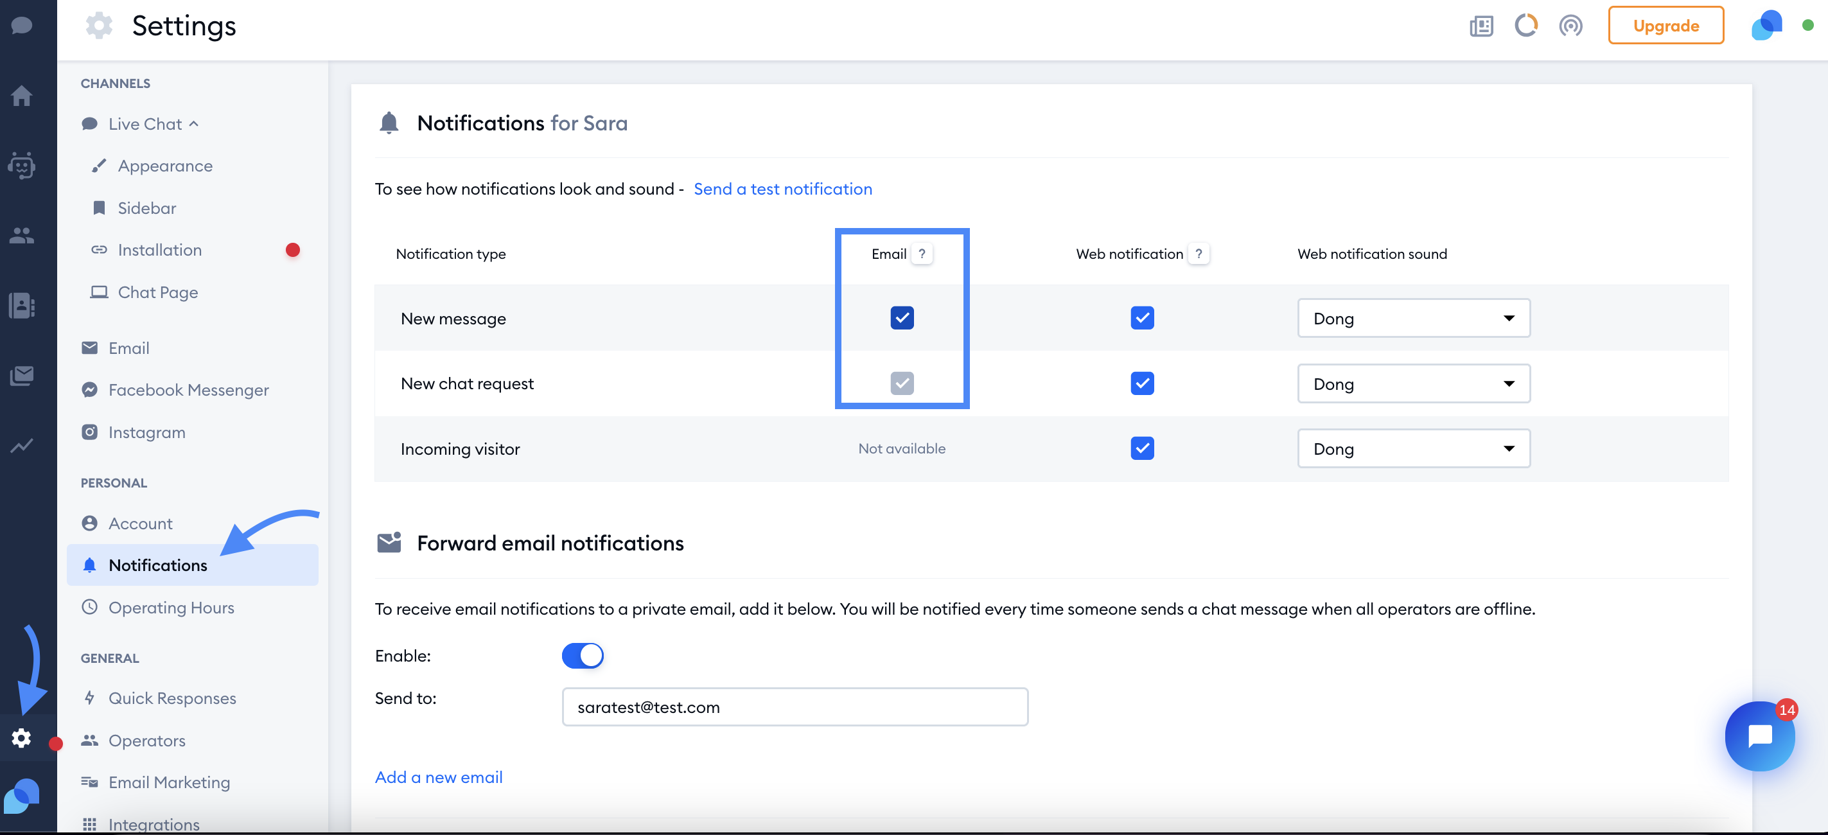Open Appearance settings
The image size is (1828, 835).
pos(164,166)
